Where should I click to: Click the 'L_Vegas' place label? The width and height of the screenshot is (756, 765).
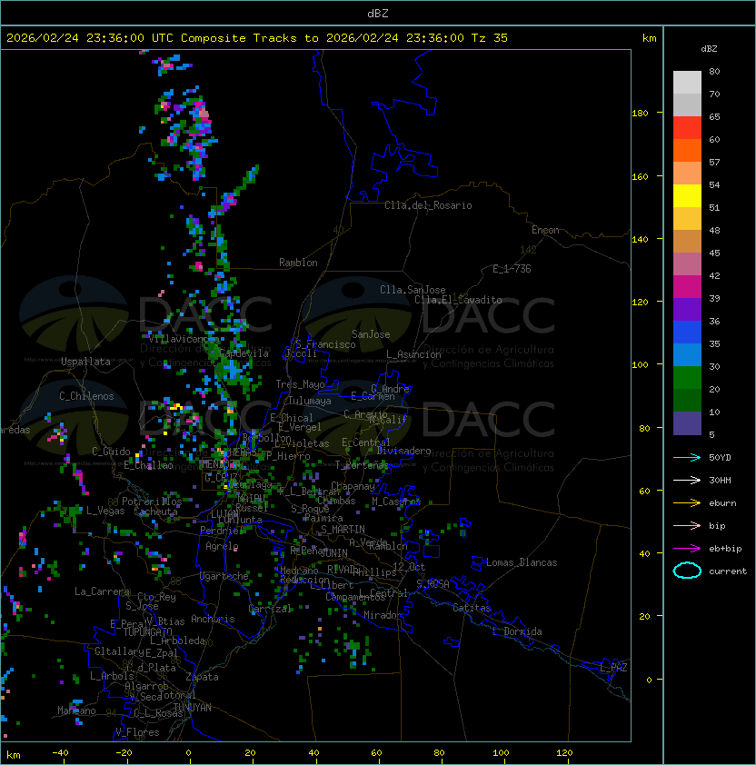[105, 511]
